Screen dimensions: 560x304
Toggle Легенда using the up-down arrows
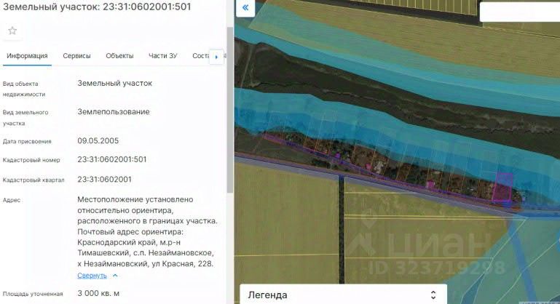[433, 295]
